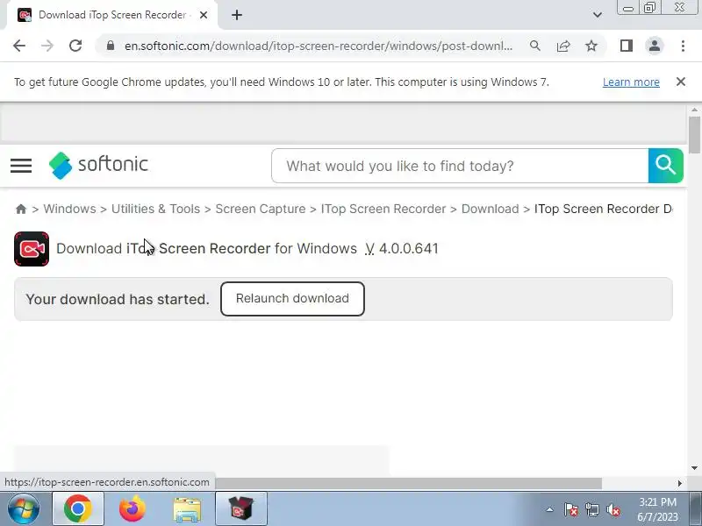The height and width of the screenshot is (526, 702).
Task: Open the Chrome profile avatar
Action: tap(655, 46)
